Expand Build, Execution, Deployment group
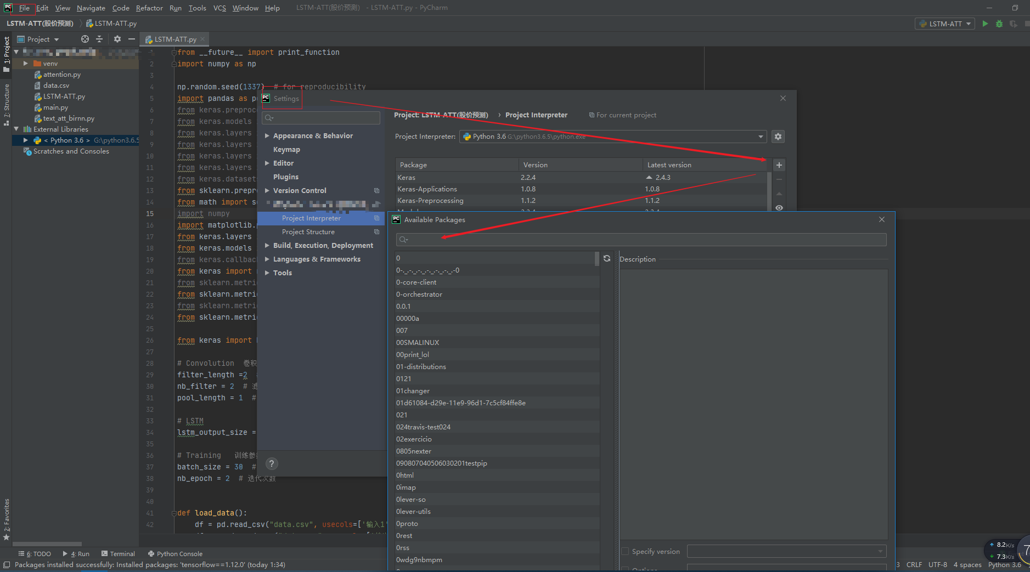Viewport: 1030px width, 572px height. pos(267,245)
